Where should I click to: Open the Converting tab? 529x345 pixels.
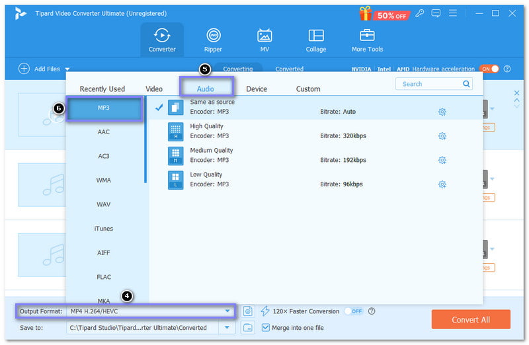point(238,69)
